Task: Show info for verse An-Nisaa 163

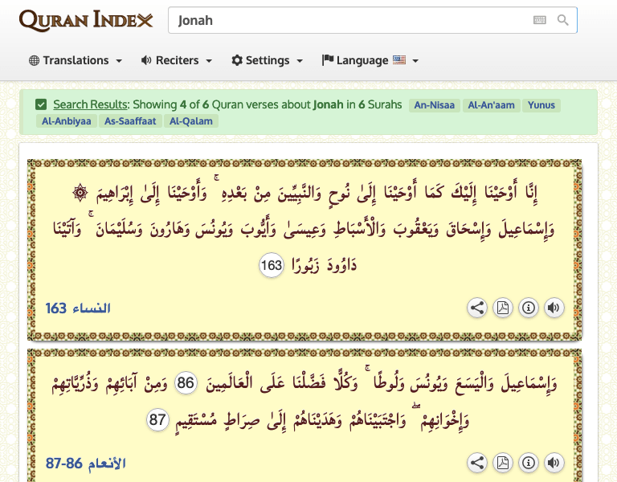Action: pyautogui.click(x=528, y=308)
